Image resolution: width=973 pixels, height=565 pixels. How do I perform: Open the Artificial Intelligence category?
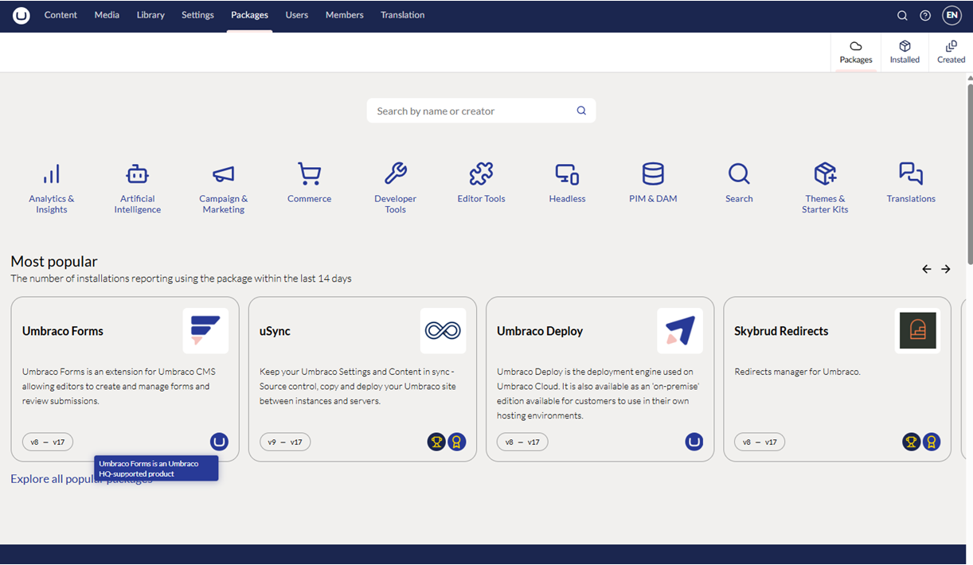[138, 188]
